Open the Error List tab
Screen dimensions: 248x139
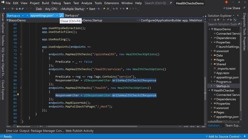[12, 131]
